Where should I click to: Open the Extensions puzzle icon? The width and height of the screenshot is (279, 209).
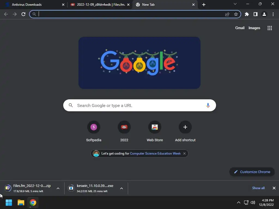pyautogui.click(x=247, y=14)
